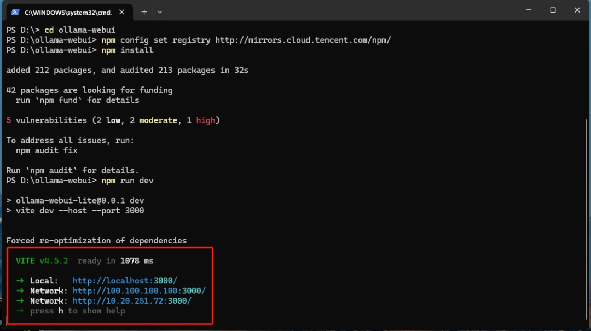Image resolution: width=591 pixels, height=331 pixels.
Task: Select the C:\WINDOWS\system32\cmd tab
Action: (x=69, y=12)
